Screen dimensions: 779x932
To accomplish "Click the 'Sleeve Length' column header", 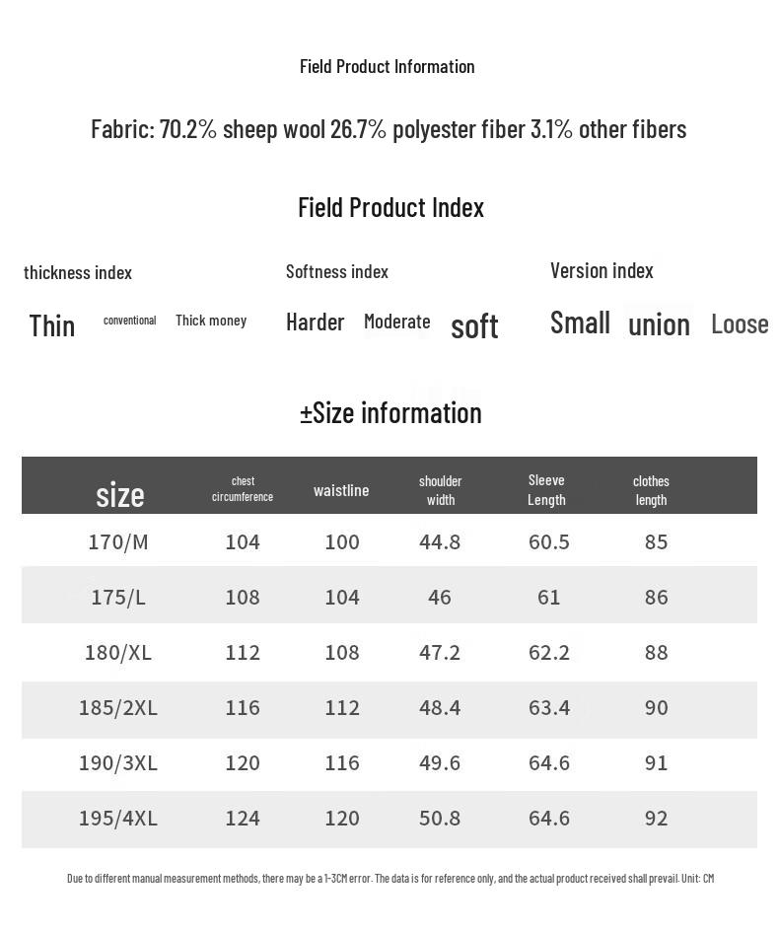I will click(546, 489).
